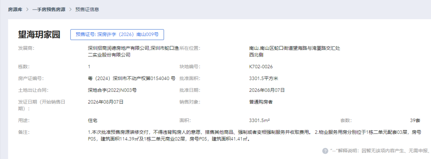
Task: Click certificate number 粤(2024)深圳市不动产权第0154040号
Action: (x=132, y=79)
